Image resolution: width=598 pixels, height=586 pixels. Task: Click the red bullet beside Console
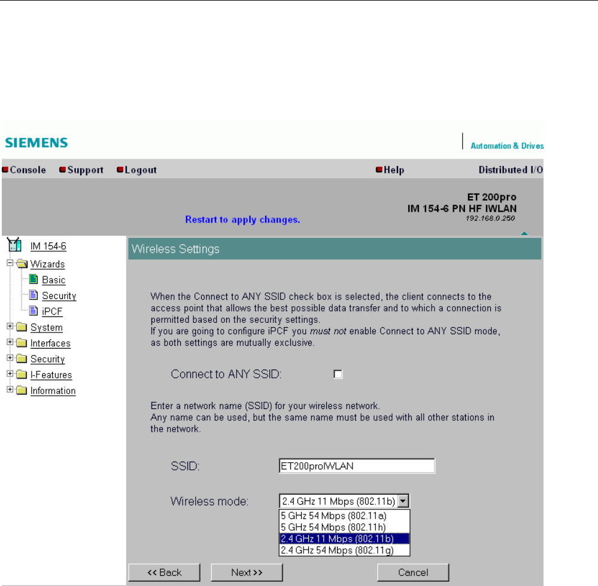pyautogui.click(x=5, y=170)
